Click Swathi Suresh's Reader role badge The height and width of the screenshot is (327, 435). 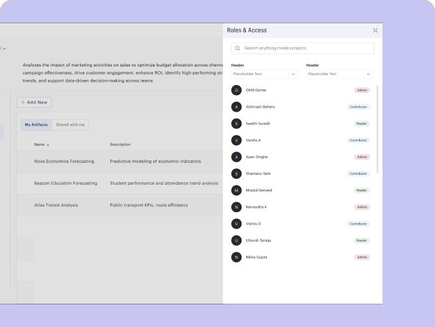[361, 124]
